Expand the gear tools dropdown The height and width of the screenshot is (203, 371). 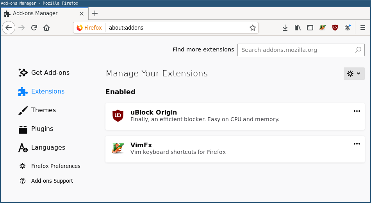point(354,74)
